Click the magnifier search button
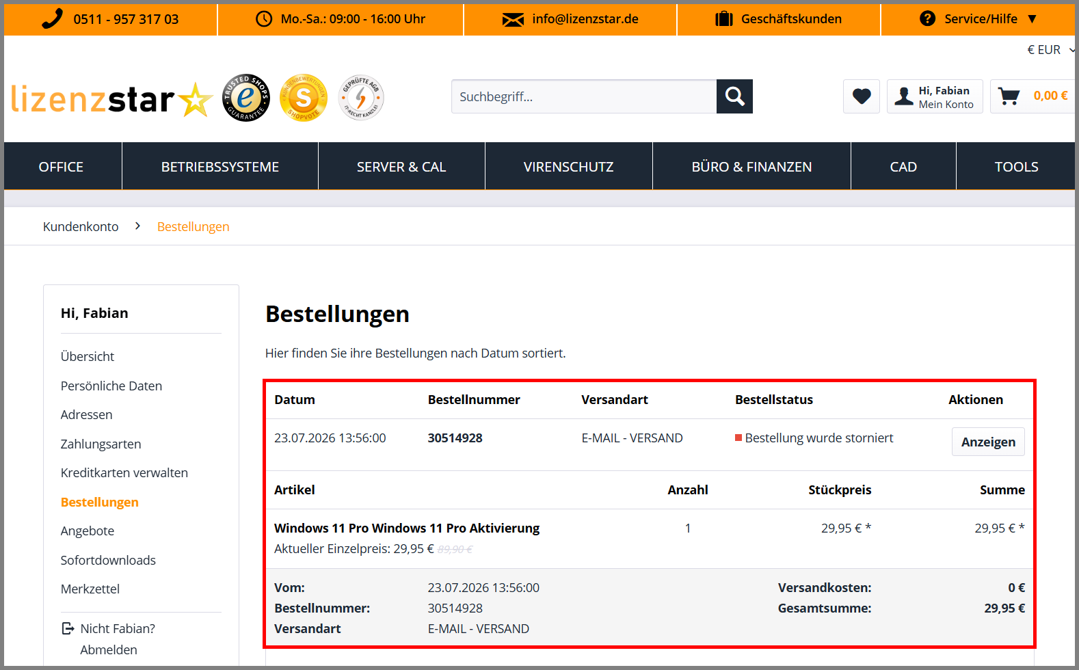The width and height of the screenshot is (1079, 670). click(x=734, y=96)
